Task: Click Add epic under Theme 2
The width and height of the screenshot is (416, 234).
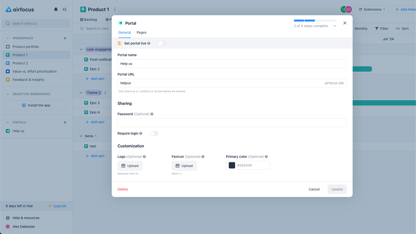Action: click(x=95, y=122)
